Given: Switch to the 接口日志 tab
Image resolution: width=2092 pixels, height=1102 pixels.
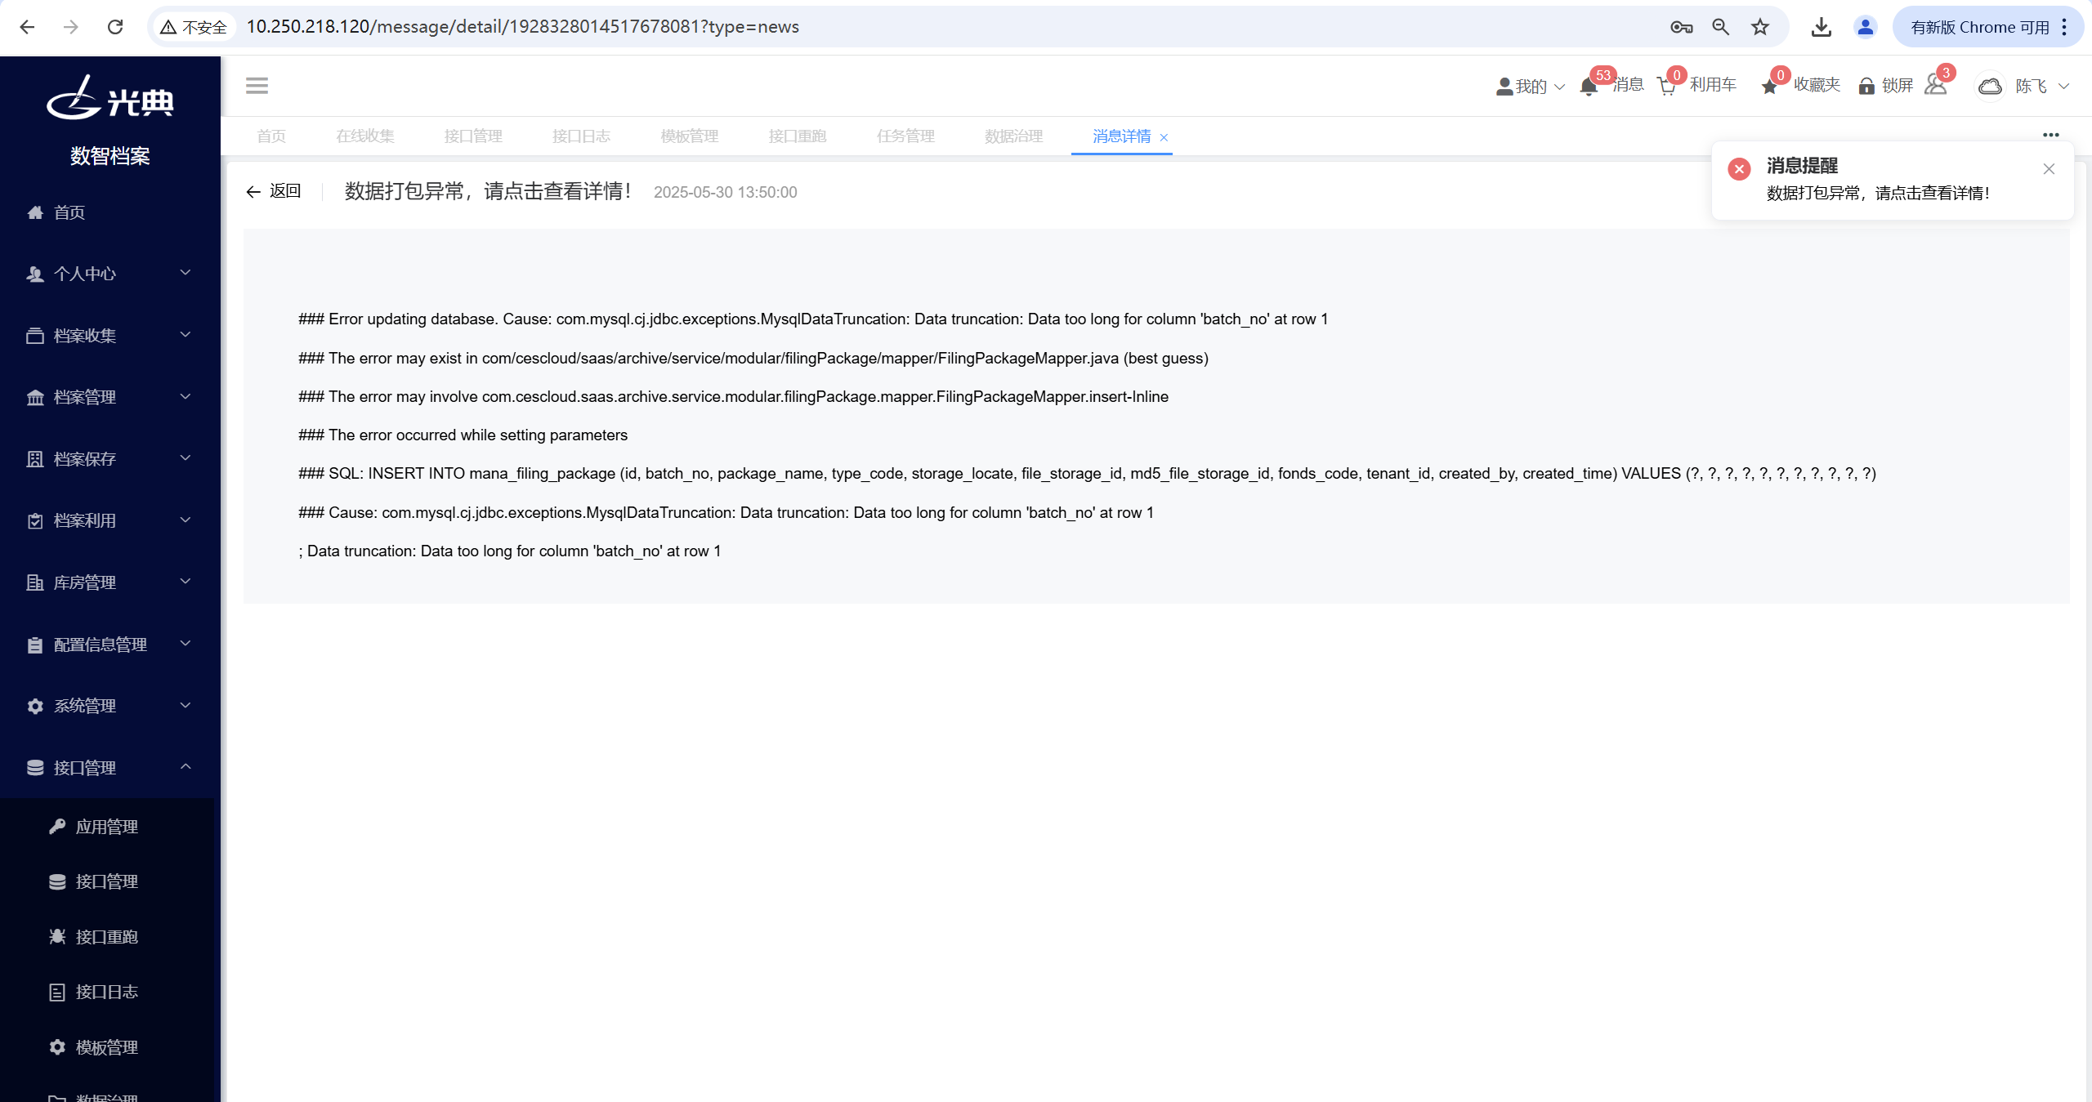Looking at the screenshot, I should [x=581, y=136].
